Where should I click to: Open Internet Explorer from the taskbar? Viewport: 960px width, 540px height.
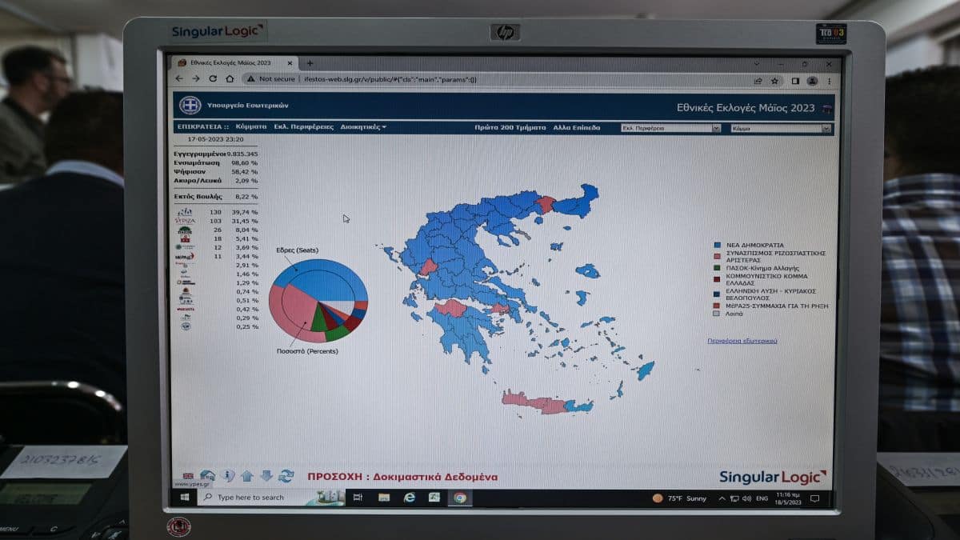[409, 498]
